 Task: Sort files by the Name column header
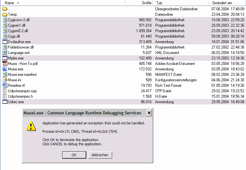point(9,3)
